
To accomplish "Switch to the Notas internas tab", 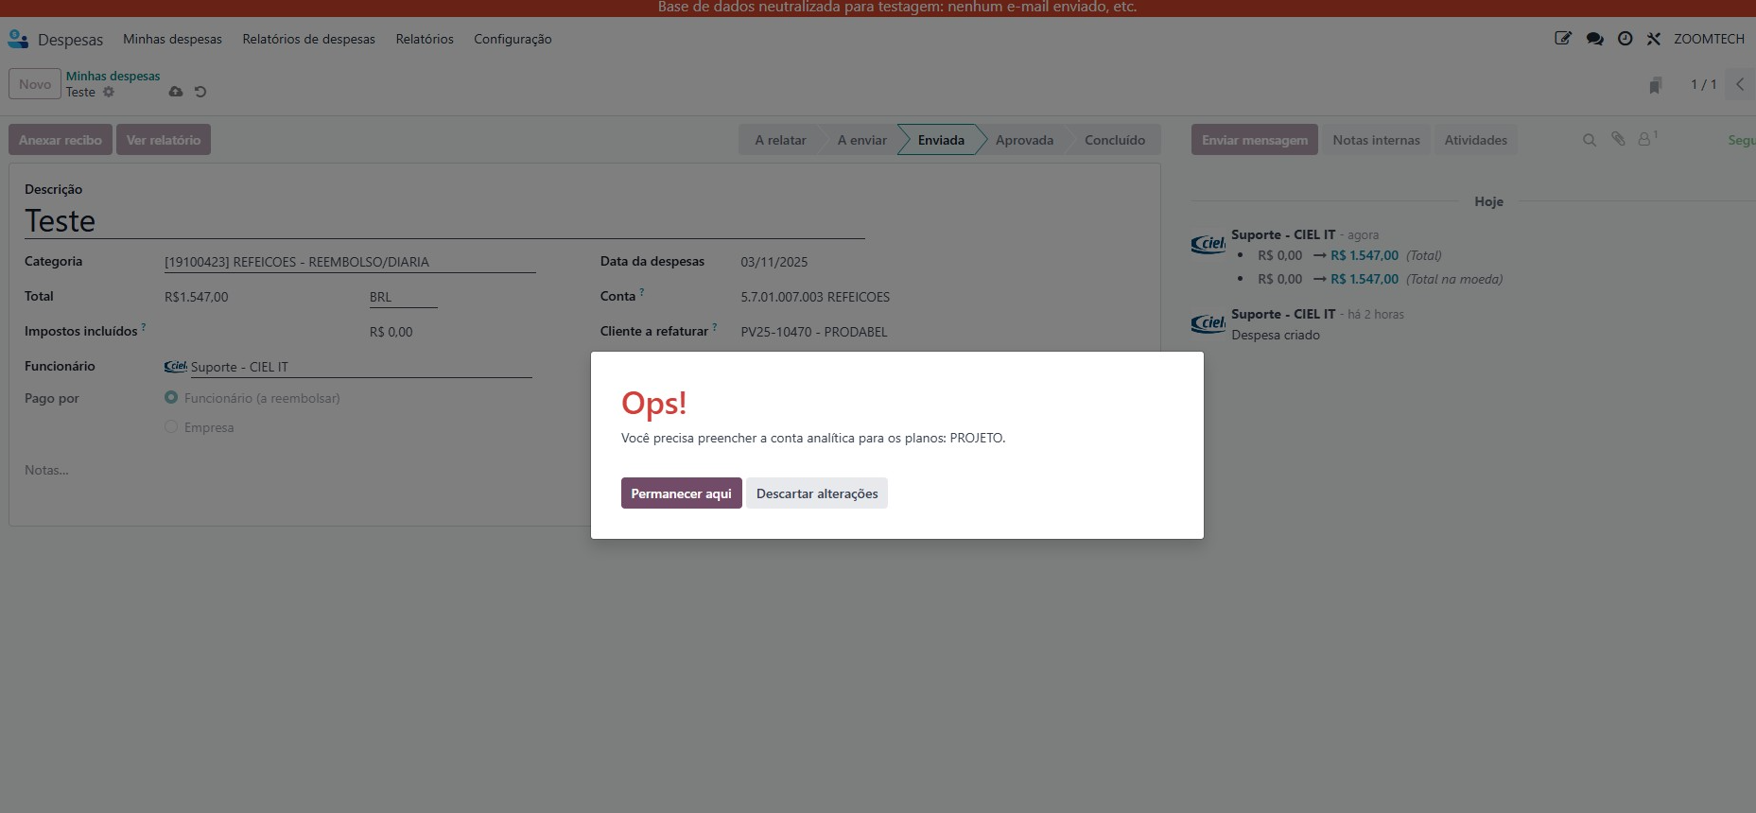I will pos(1376,140).
